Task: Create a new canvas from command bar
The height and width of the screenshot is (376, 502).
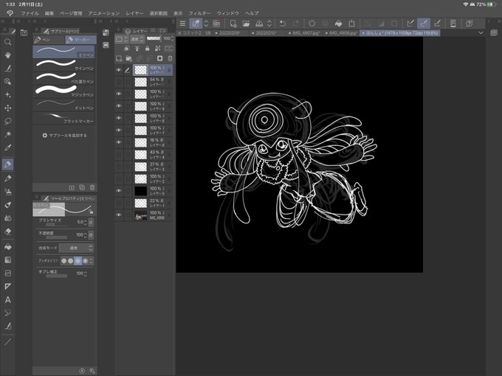Action: [x=233, y=24]
